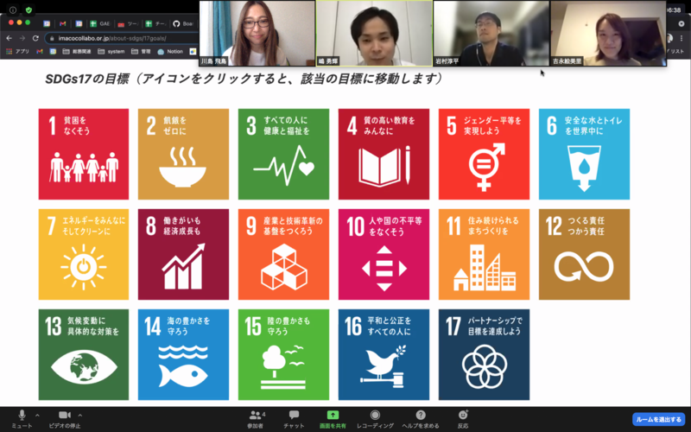Go back in the browser
Screen dimensions: 691x432
click(x=9, y=38)
